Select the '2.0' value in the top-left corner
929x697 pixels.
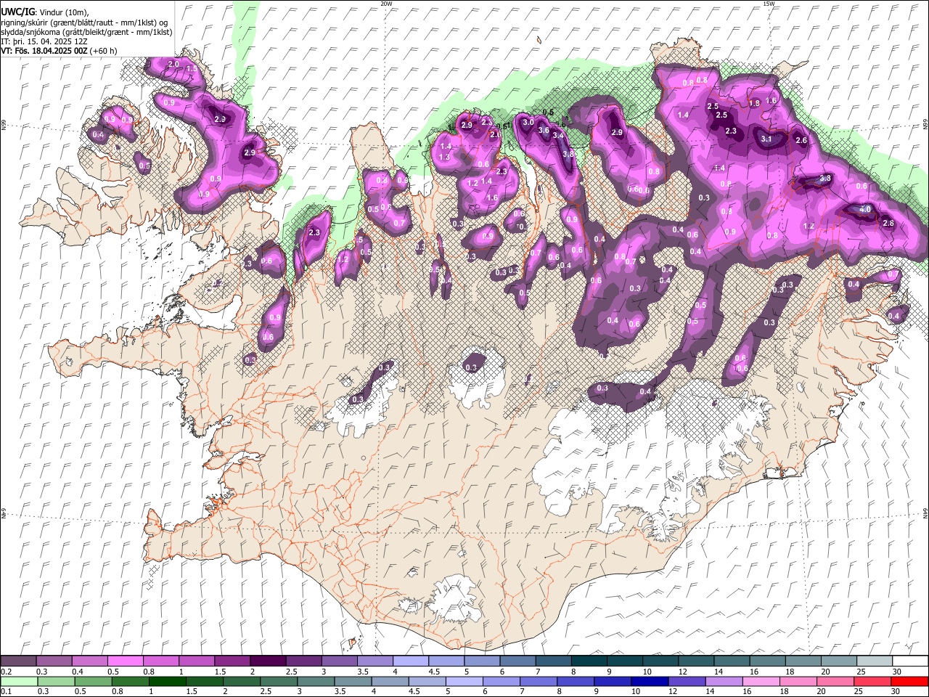point(173,64)
